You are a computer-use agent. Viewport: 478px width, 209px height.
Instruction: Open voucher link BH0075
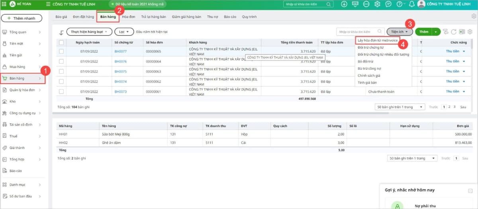point(120,71)
